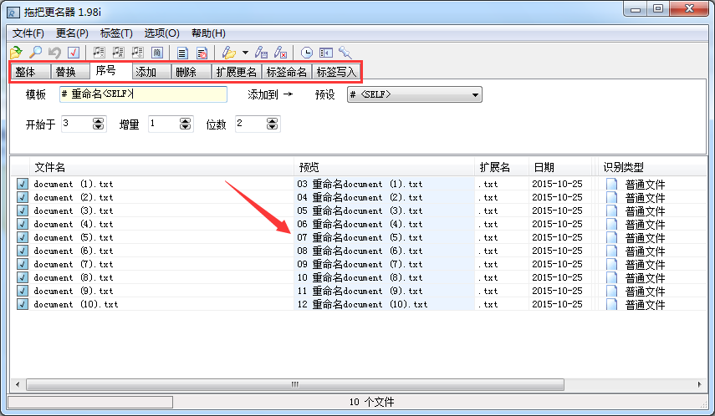Click the first music-note list icon
Screen dimensions: 715x416
(x=99, y=53)
